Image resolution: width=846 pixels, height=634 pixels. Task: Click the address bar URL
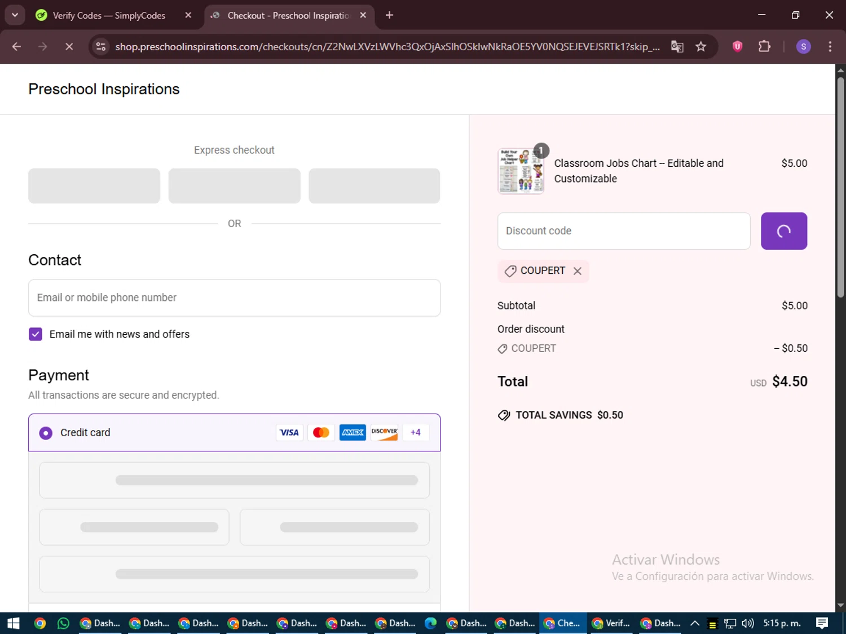point(387,47)
